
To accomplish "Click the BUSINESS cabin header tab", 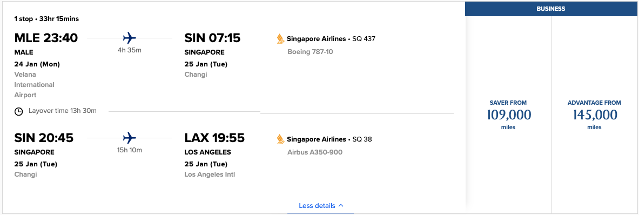I will [x=550, y=9].
